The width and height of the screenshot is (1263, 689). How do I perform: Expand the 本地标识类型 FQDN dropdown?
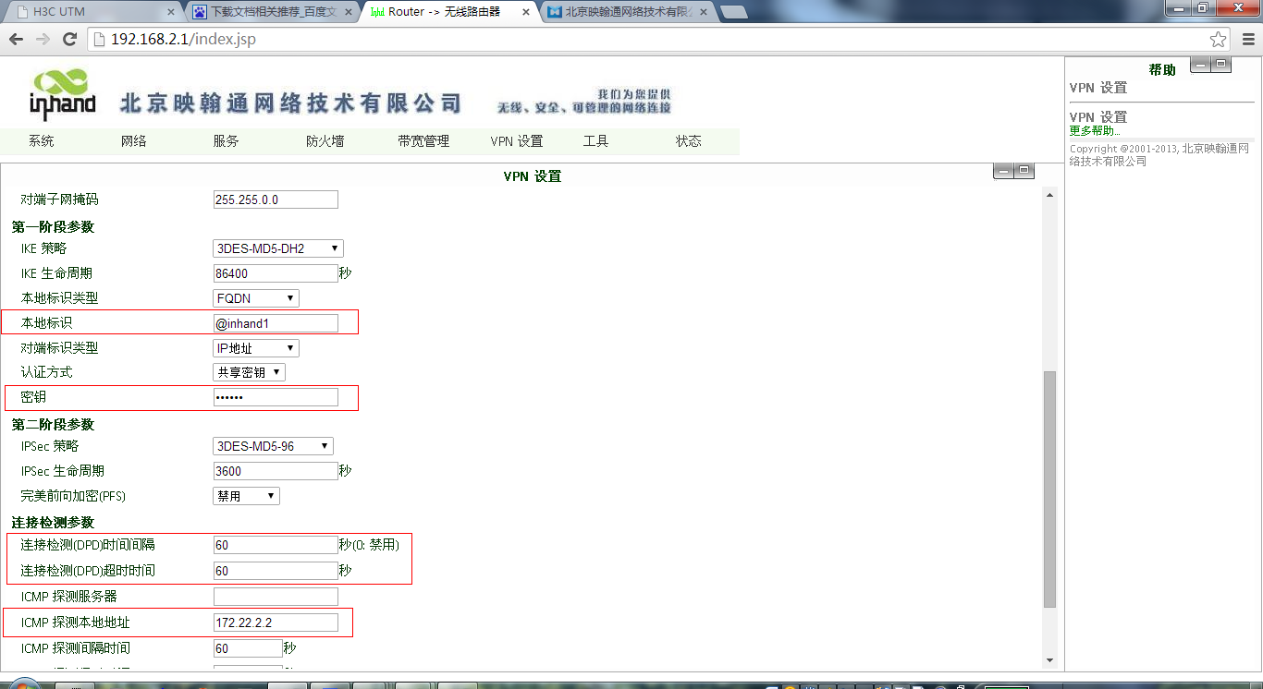[256, 298]
